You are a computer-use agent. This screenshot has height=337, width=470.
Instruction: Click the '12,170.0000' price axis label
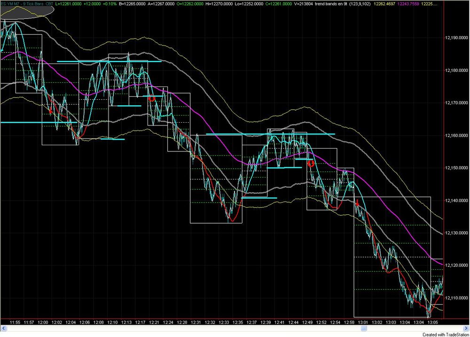click(456, 103)
